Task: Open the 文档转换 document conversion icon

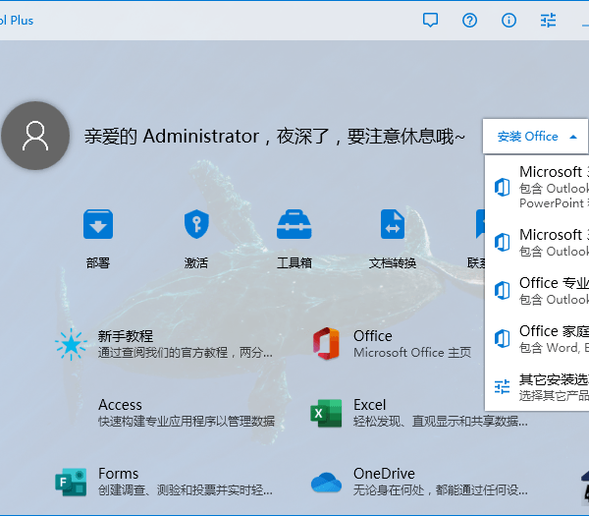Action: (x=393, y=225)
